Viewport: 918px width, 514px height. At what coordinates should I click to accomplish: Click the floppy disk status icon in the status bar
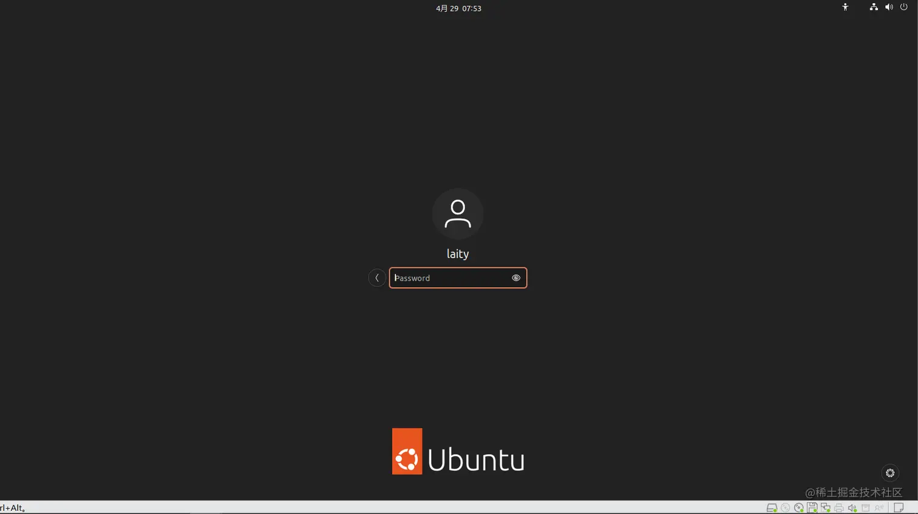click(812, 507)
